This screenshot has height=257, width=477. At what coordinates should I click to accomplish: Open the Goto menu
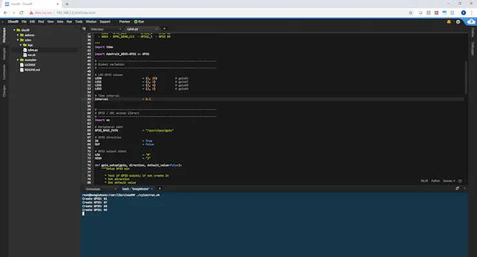pos(60,22)
